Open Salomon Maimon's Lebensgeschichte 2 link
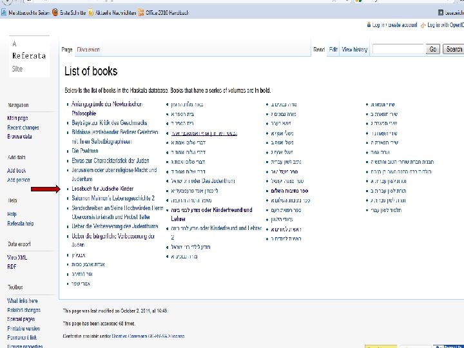 113,198
